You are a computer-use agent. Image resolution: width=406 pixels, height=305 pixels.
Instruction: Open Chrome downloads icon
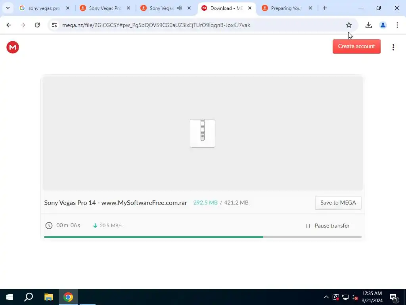coord(368,25)
